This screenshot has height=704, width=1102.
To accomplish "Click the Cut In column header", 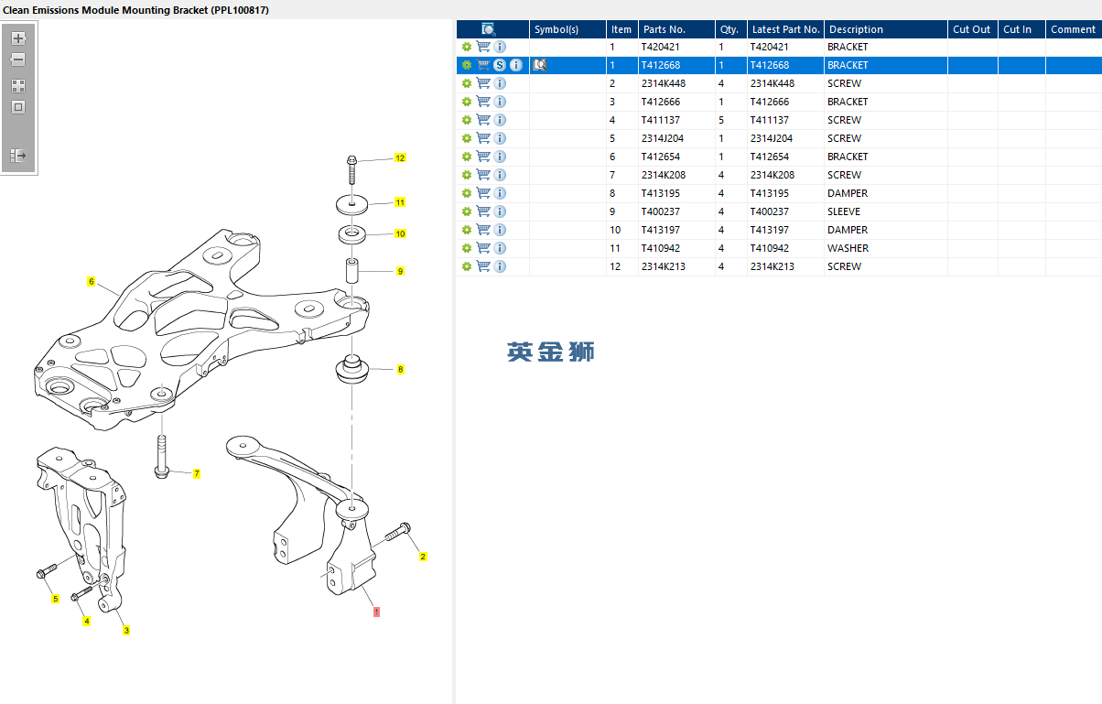I will tap(1021, 29).
